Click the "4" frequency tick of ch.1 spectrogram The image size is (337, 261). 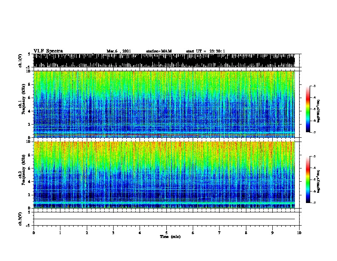pos(29,111)
